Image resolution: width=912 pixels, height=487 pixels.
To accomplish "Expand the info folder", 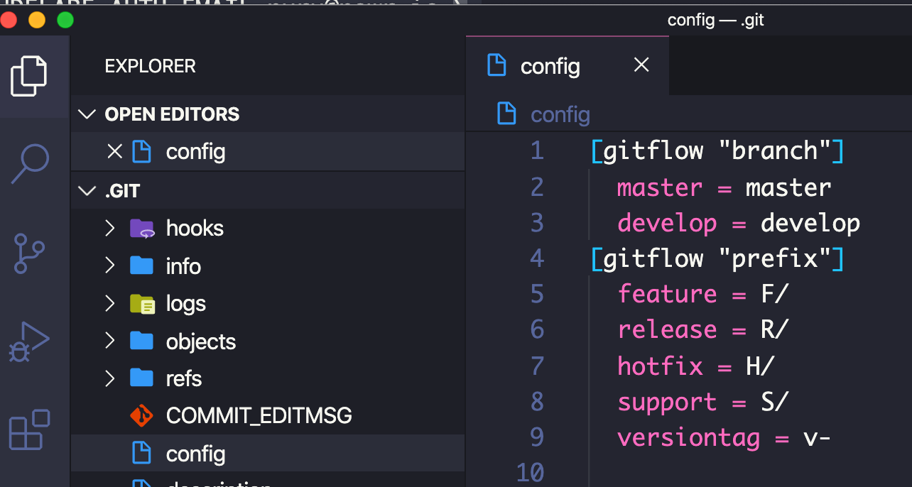I will pos(109,266).
